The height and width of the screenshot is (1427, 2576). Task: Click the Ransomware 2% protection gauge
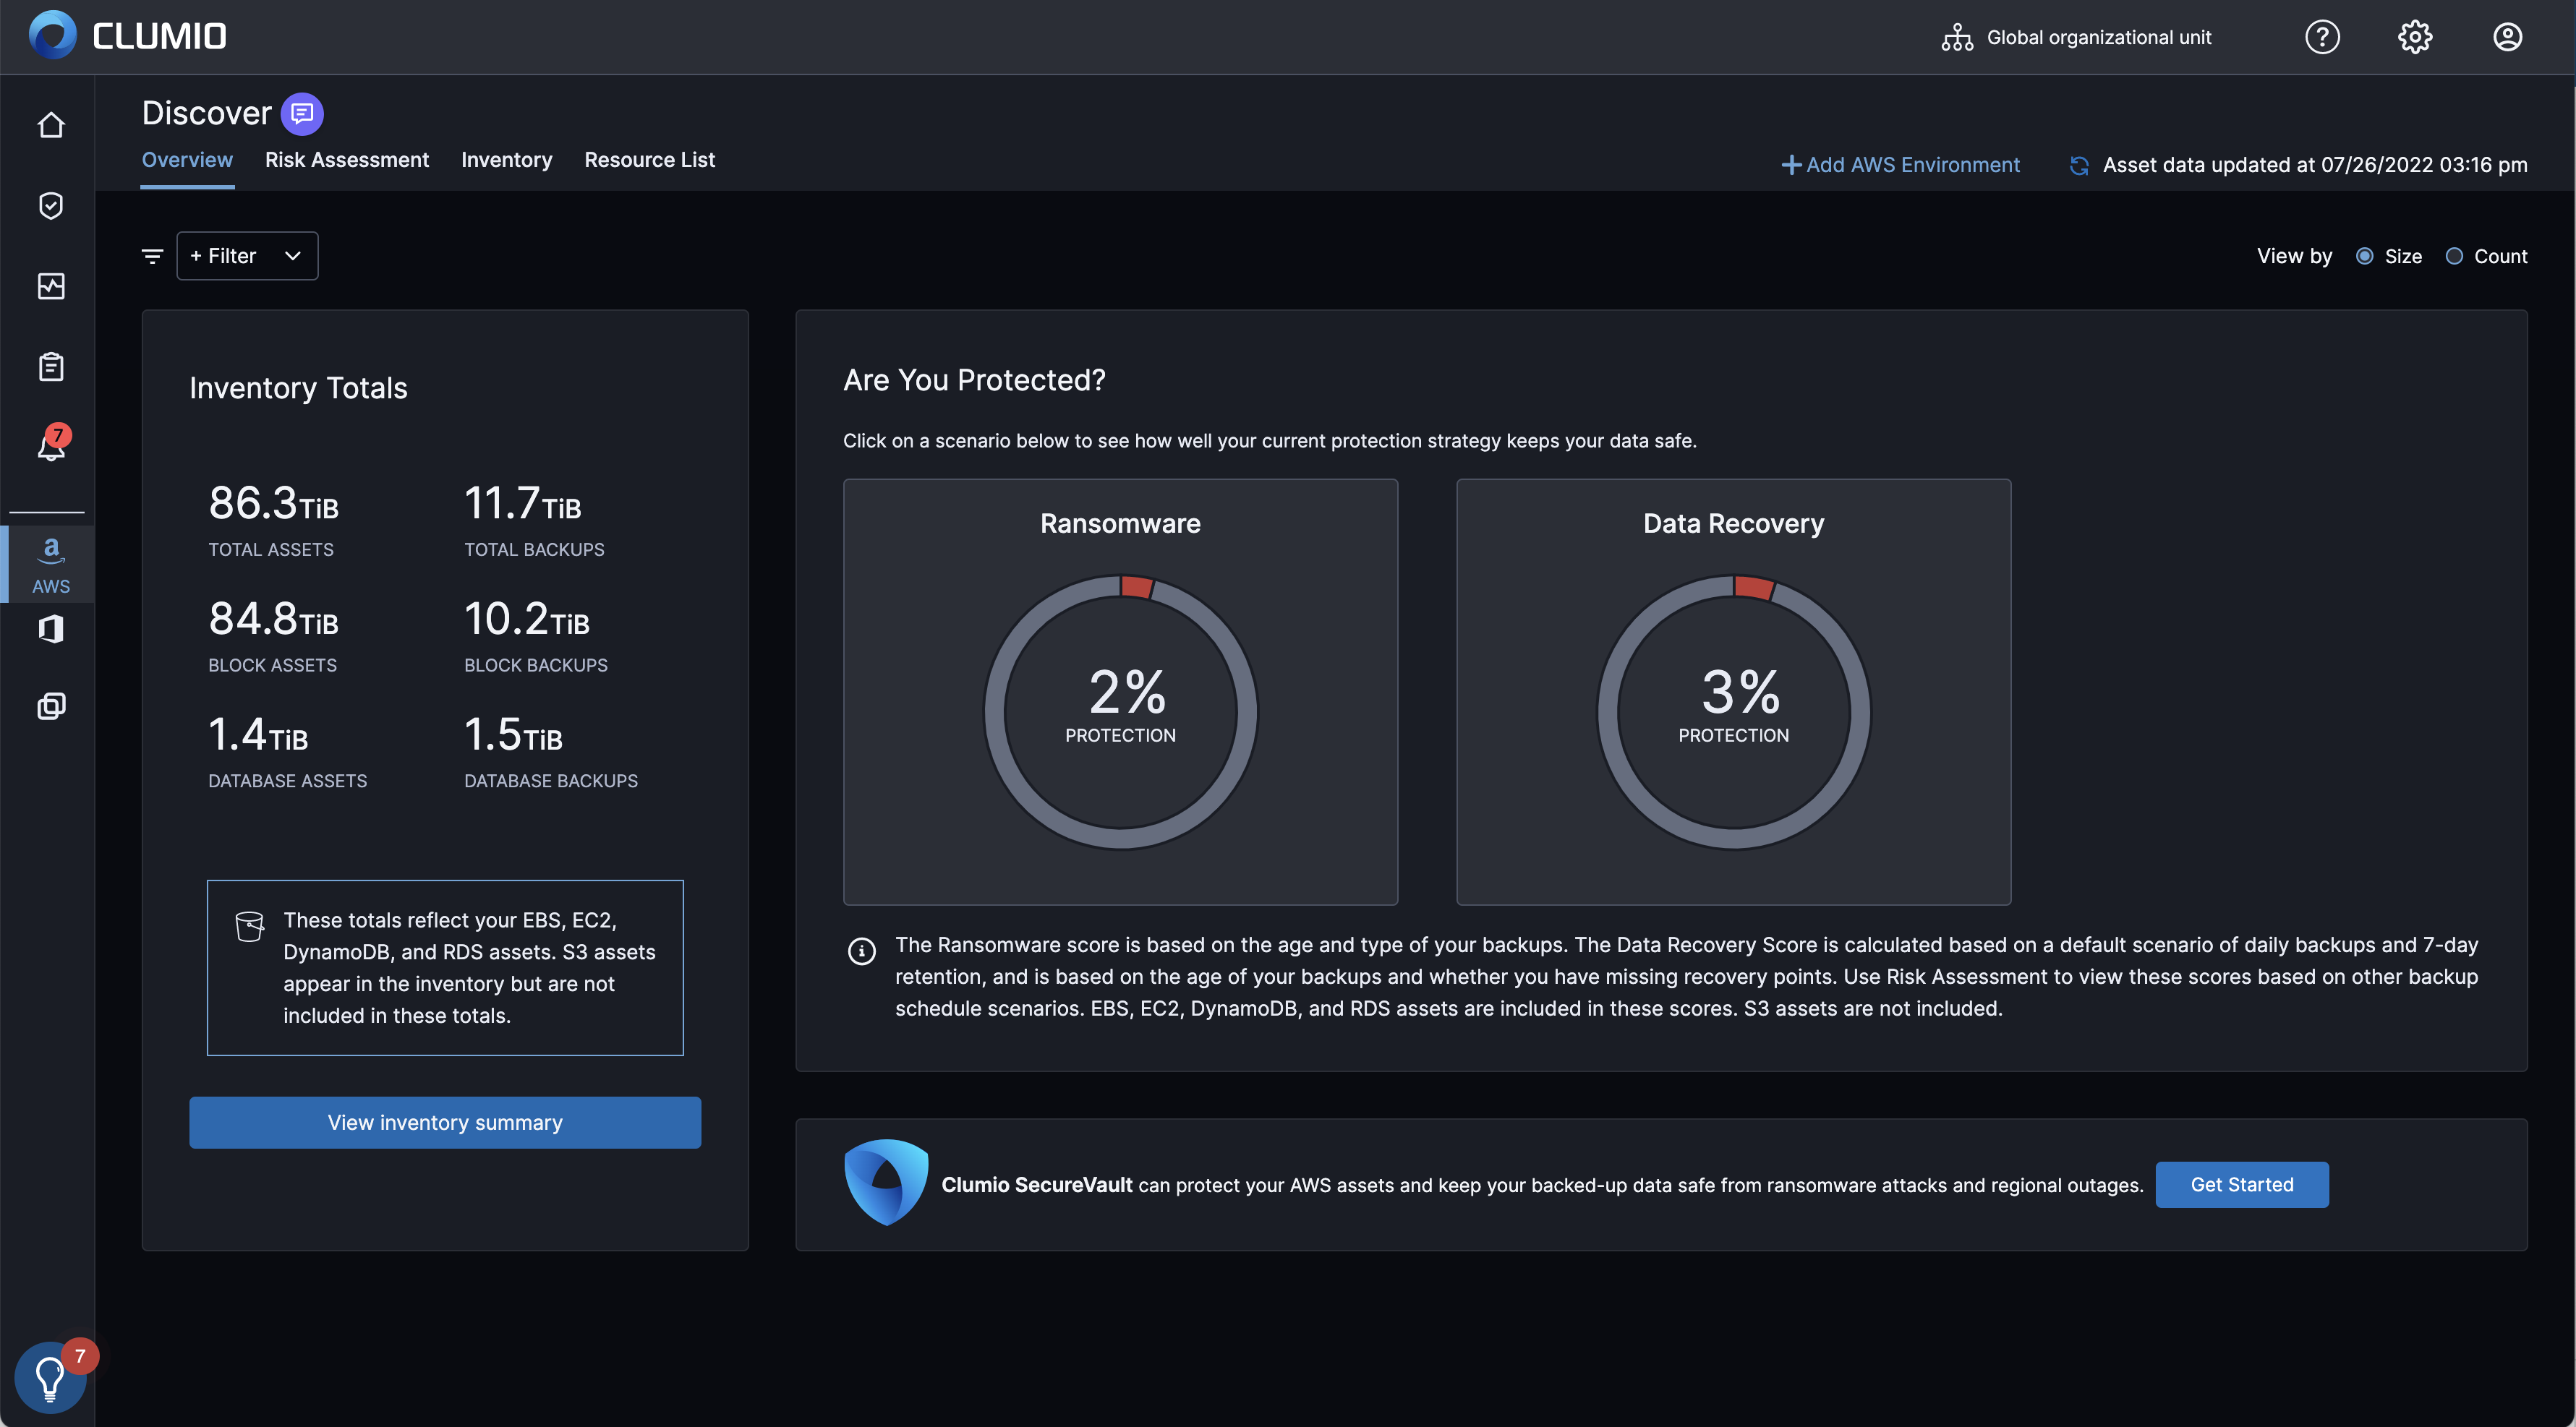pos(1120,711)
